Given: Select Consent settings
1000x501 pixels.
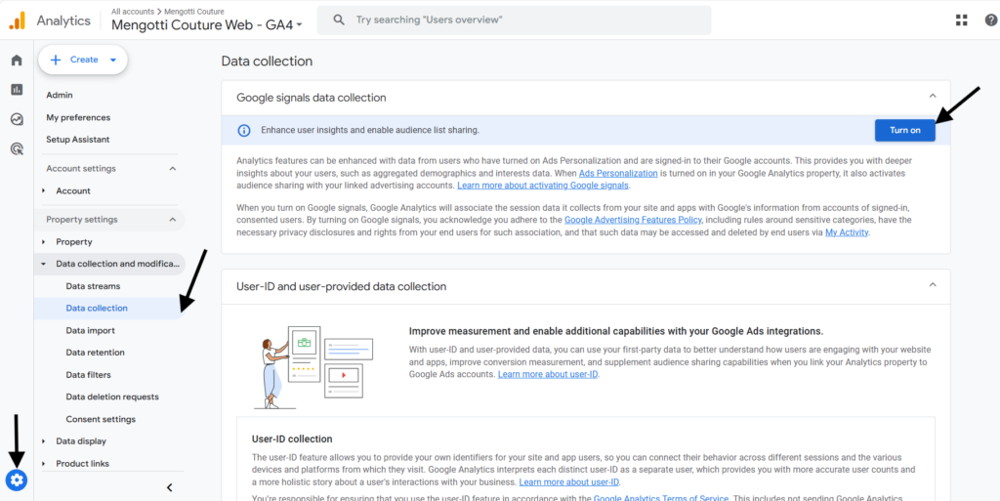Looking at the screenshot, I should [x=101, y=419].
